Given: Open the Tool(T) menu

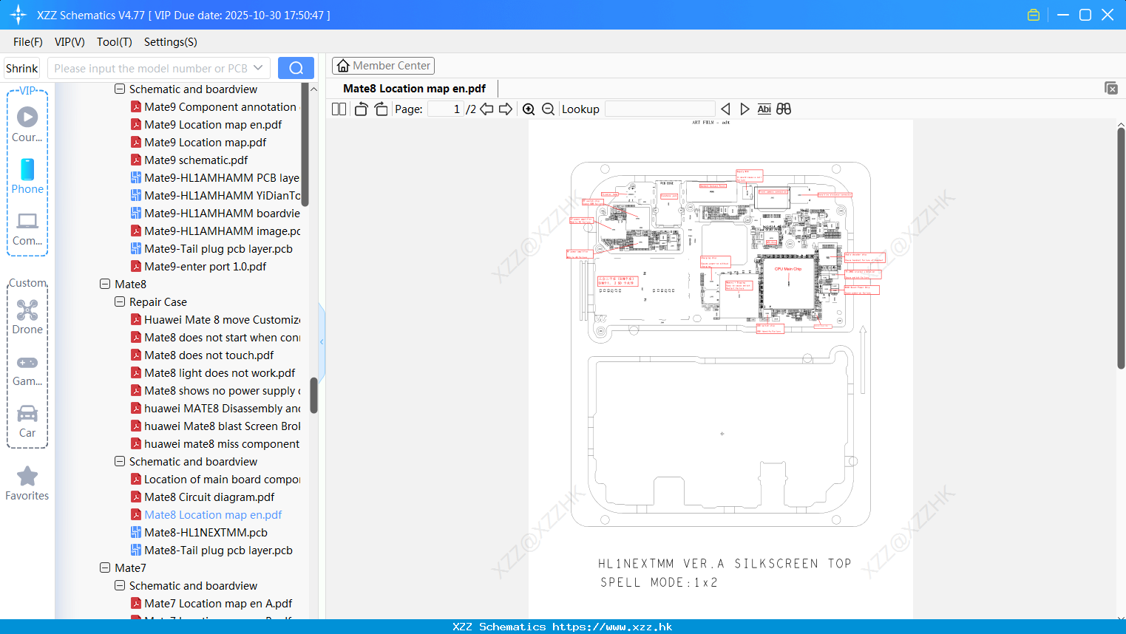Looking at the screenshot, I should tap(115, 42).
